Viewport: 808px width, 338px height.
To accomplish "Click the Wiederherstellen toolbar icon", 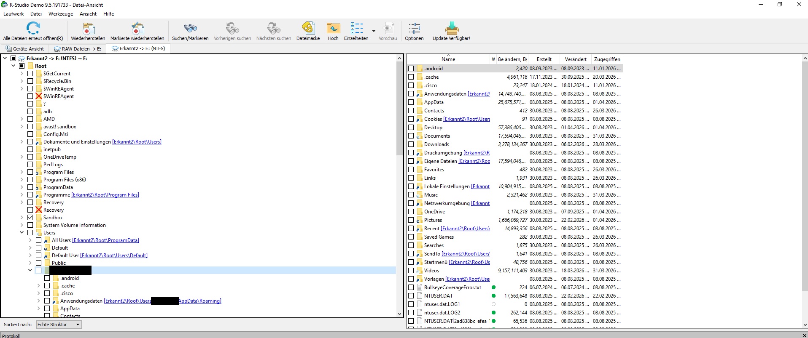I will coord(88,28).
